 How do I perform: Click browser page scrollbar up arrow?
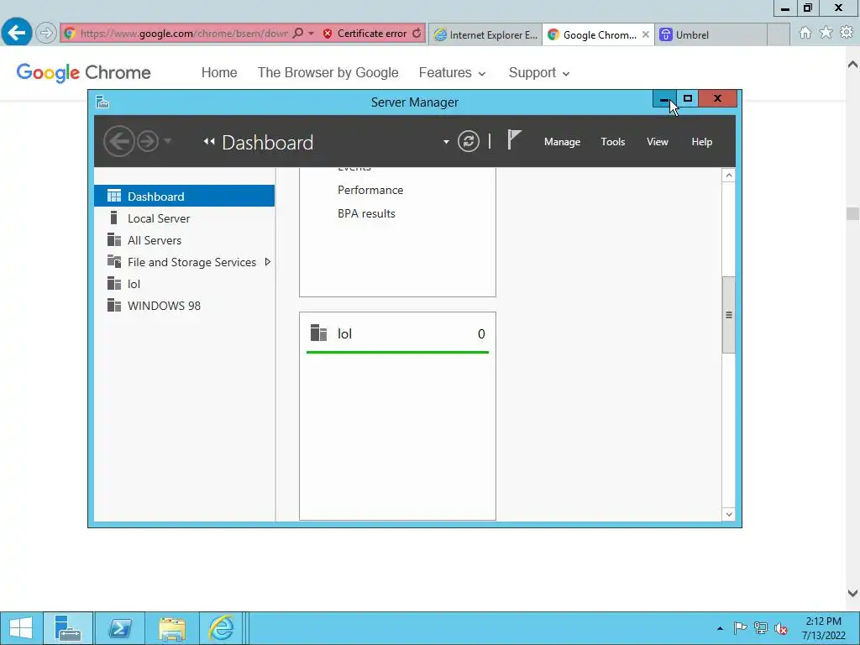(852, 65)
